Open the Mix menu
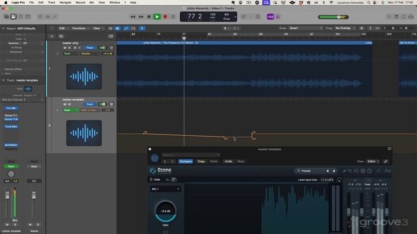The image size is (417, 234). pyautogui.click(x=92, y=3)
